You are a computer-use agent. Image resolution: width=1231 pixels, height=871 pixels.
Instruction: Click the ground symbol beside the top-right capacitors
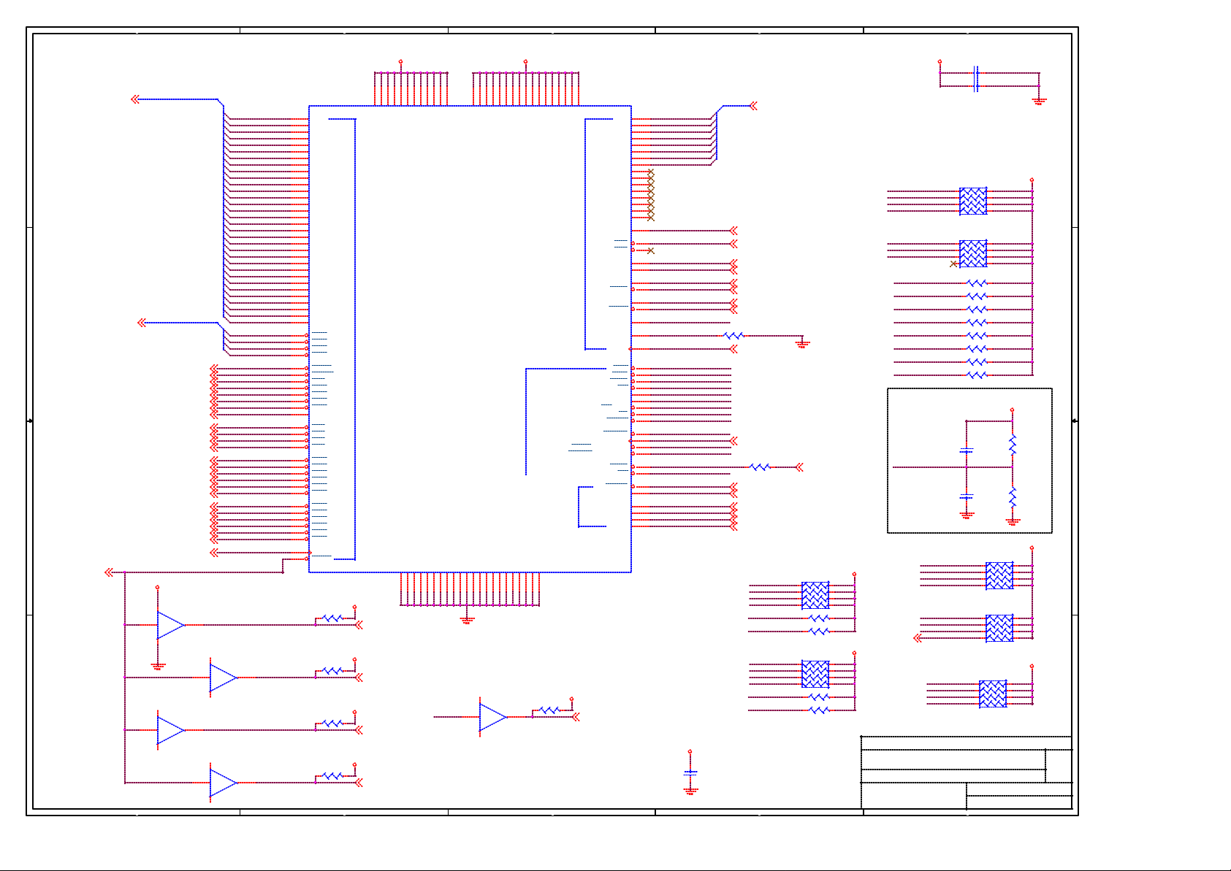point(1039,101)
